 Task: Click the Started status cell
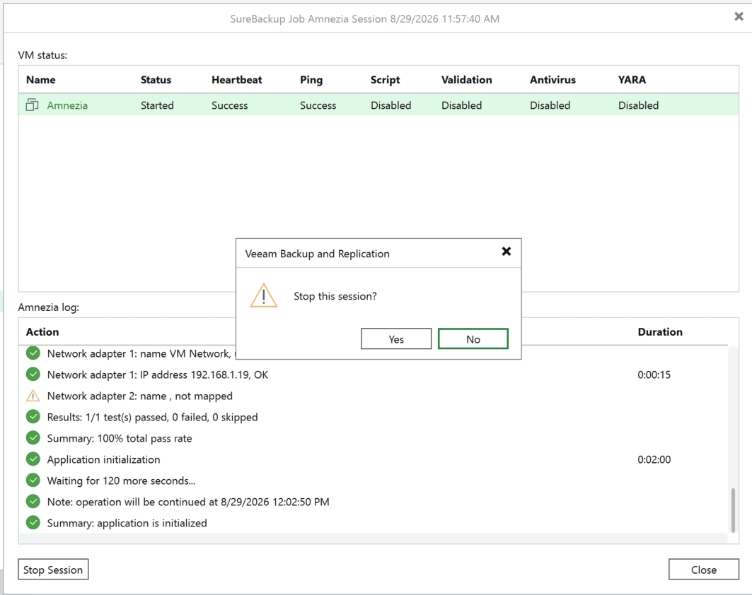pyautogui.click(x=157, y=105)
